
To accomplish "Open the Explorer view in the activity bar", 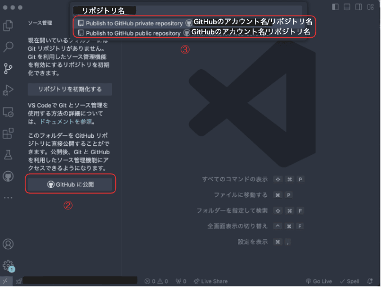I will (8, 25).
